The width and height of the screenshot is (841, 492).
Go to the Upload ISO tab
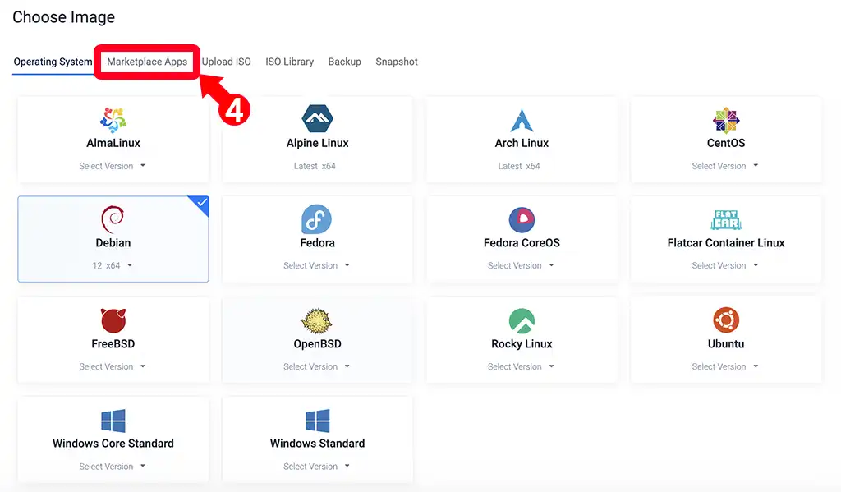(227, 62)
